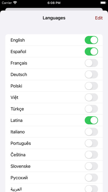
Task: Enable the Русский toggle
Action: click(91, 178)
